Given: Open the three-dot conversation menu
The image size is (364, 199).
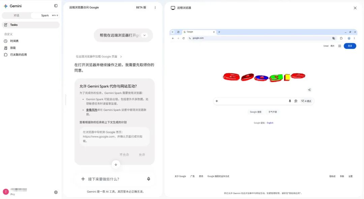Looking at the screenshot, I should 155,8.
